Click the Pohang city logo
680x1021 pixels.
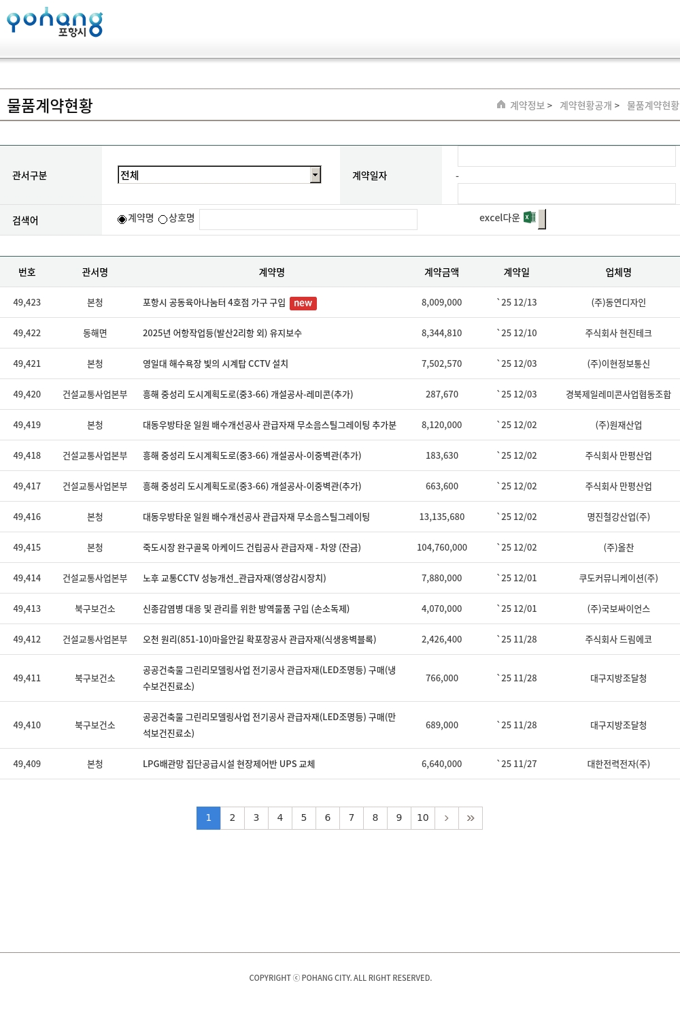tap(54, 22)
